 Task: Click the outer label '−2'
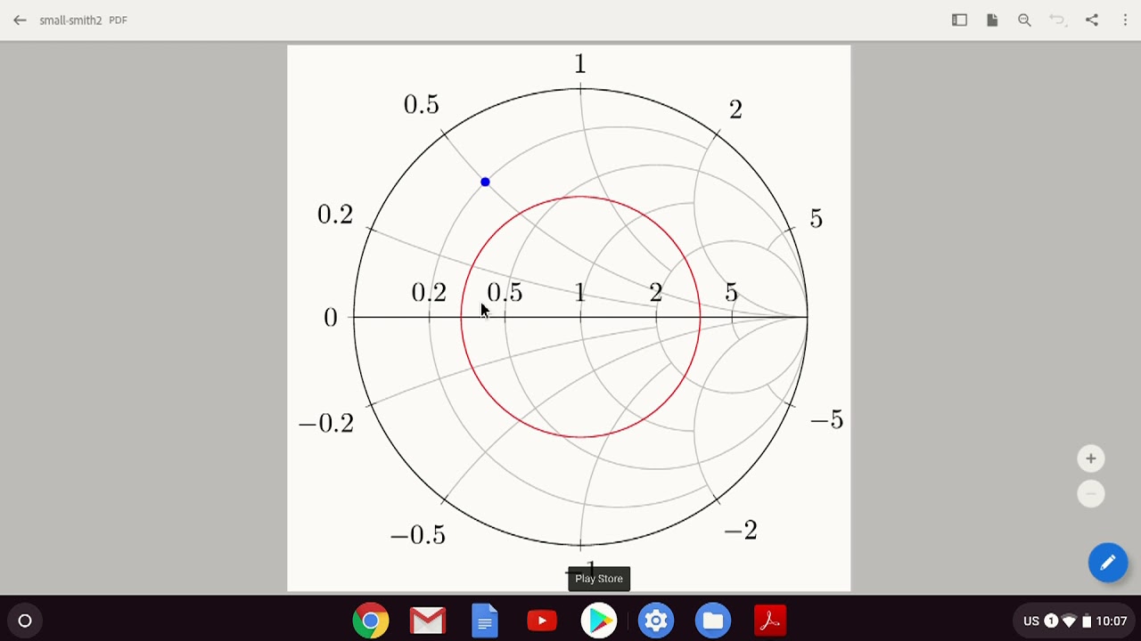(x=741, y=531)
